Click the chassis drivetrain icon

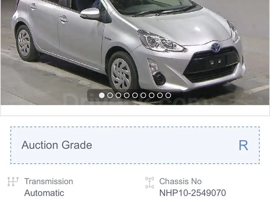[x=150, y=183]
